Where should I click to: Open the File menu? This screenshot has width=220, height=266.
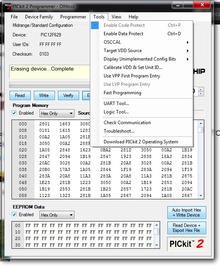click(14, 17)
